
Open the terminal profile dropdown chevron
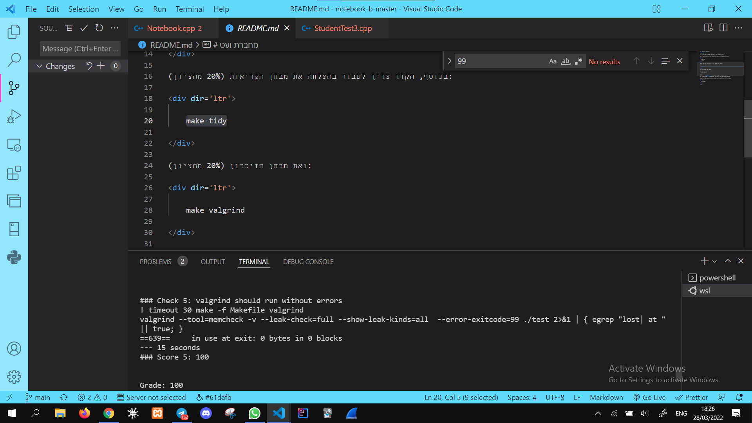(714, 261)
